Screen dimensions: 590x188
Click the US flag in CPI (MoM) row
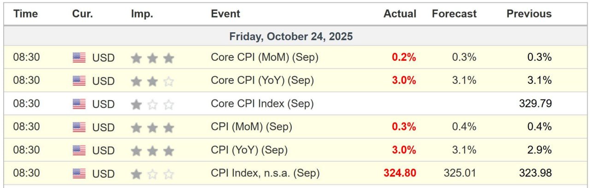[x=79, y=127]
